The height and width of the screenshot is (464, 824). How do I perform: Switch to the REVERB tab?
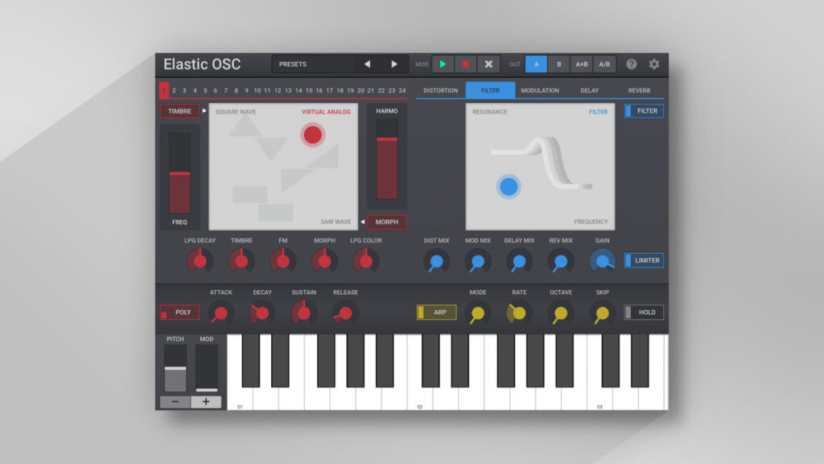639,91
